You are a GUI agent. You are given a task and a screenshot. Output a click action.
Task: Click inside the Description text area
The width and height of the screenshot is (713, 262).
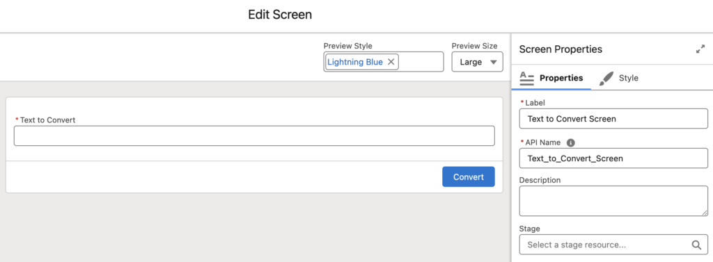[x=613, y=201]
